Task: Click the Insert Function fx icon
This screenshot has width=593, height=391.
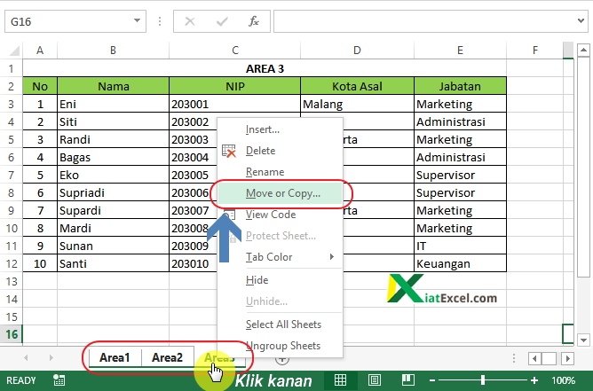Action: (x=254, y=20)
